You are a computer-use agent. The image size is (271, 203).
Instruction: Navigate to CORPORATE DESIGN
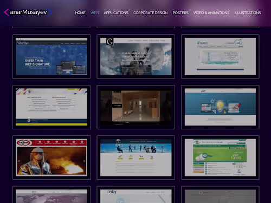(x=151, y=13)
